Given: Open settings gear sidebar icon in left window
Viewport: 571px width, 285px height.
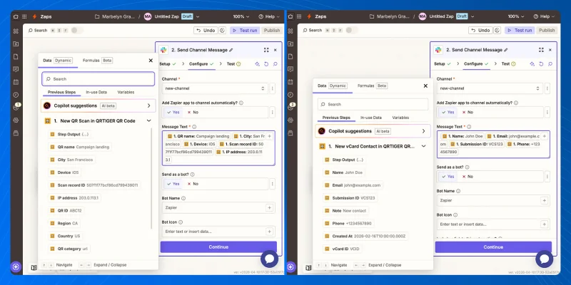Looking at the screenshot, I should point(16,120).
